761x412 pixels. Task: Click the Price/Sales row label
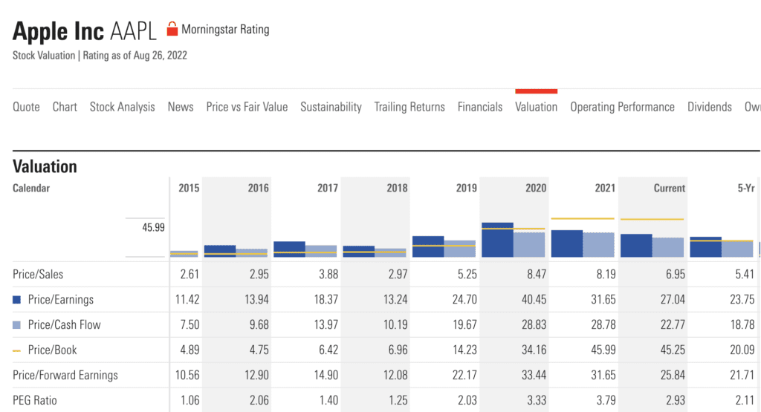(x=38, y=275)
